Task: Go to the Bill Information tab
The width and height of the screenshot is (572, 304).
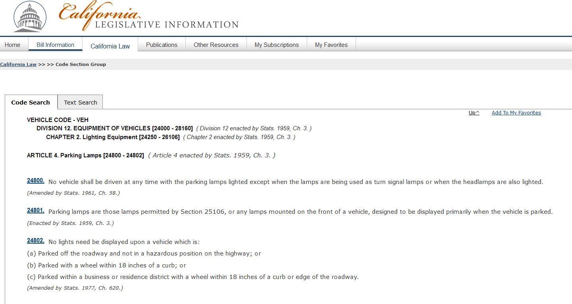Action: pos(55,45)
